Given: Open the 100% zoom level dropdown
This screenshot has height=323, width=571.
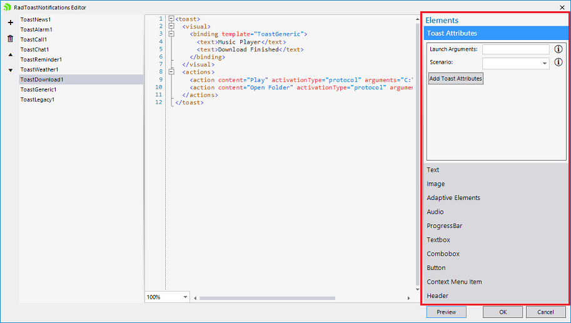Looking at the screenshot, I should click(185, 297).
